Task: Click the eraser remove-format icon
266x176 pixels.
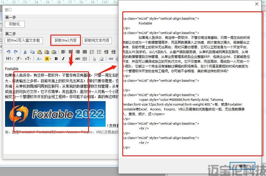Action: tap(101, 59)
